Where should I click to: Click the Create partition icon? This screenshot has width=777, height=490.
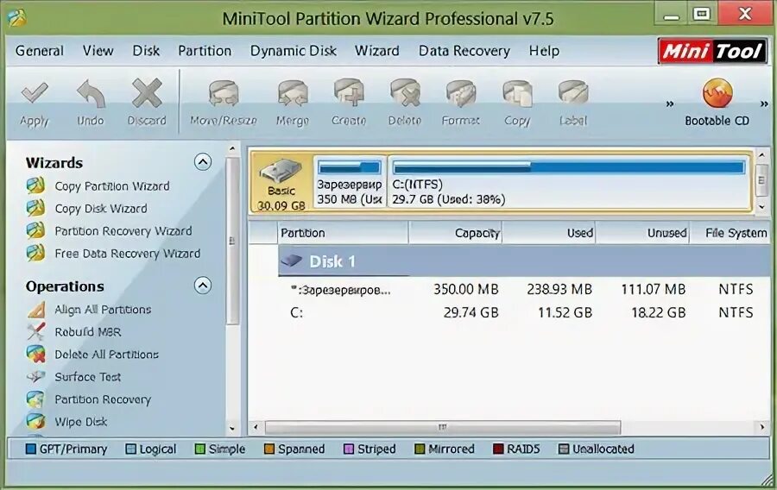coord(349,93)
